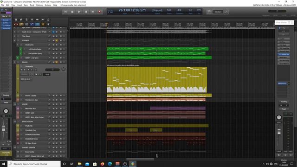
Task: Click the New project toolbar icon
Action: point(16,19)
